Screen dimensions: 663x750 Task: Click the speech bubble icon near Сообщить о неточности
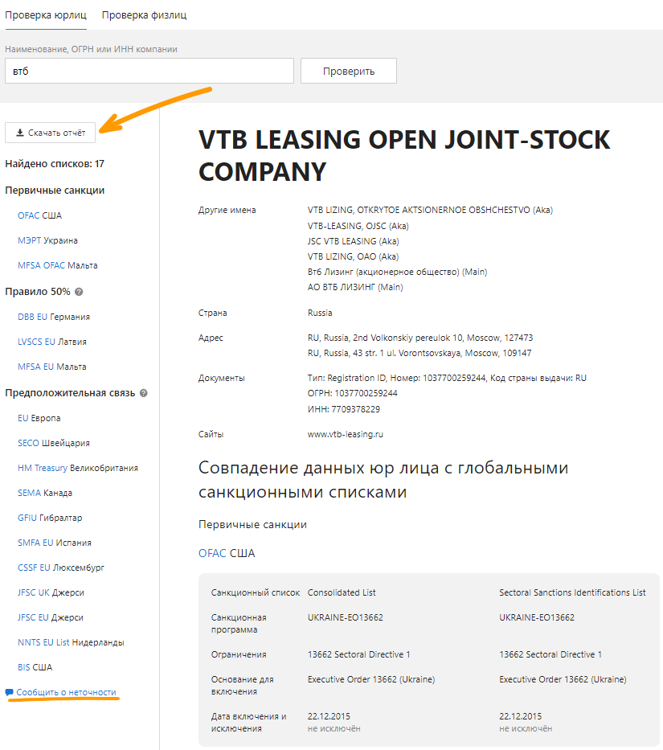(x=10, y=693)
